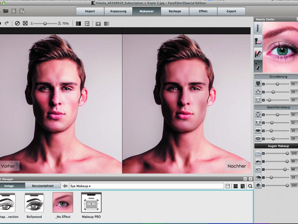The height and width of the screenshot is (224, 298).
Task: Switch to split before/after compare view
Action: 79,23
